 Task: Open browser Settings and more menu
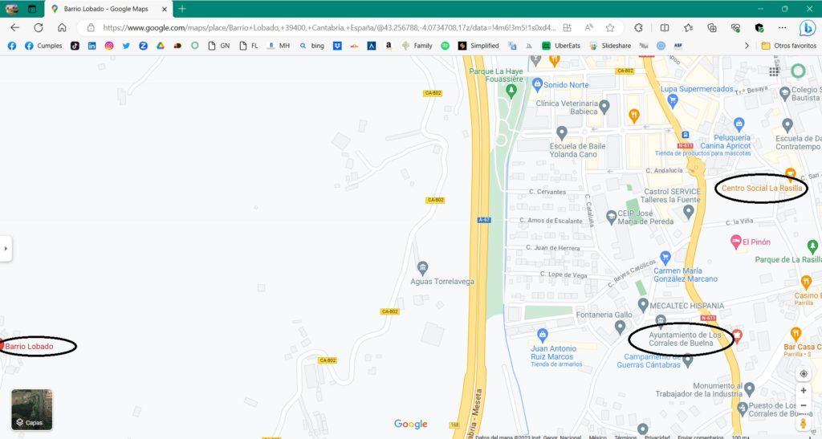[x=782, y=28]
